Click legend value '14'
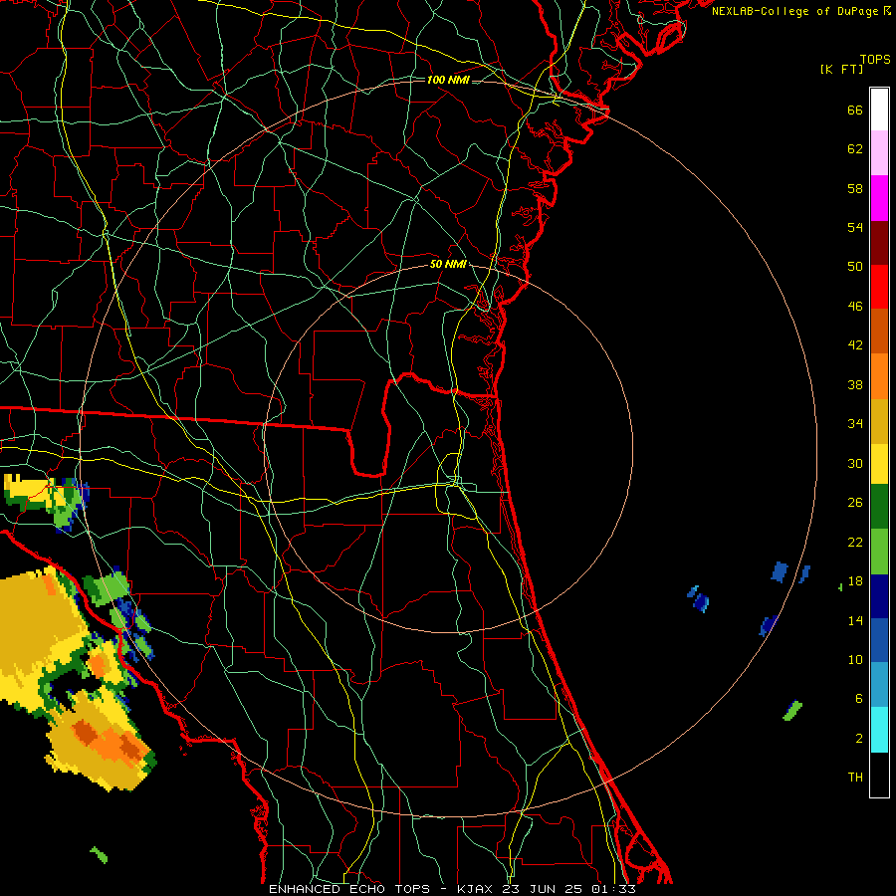This screenshot has height=896, width=896. pos(855,620)
